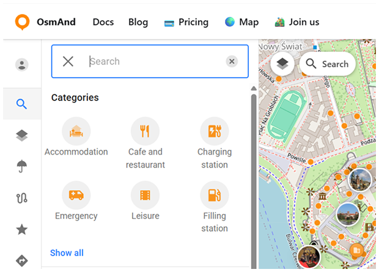Clear the search field with the round X

click(x=232, y=61)
